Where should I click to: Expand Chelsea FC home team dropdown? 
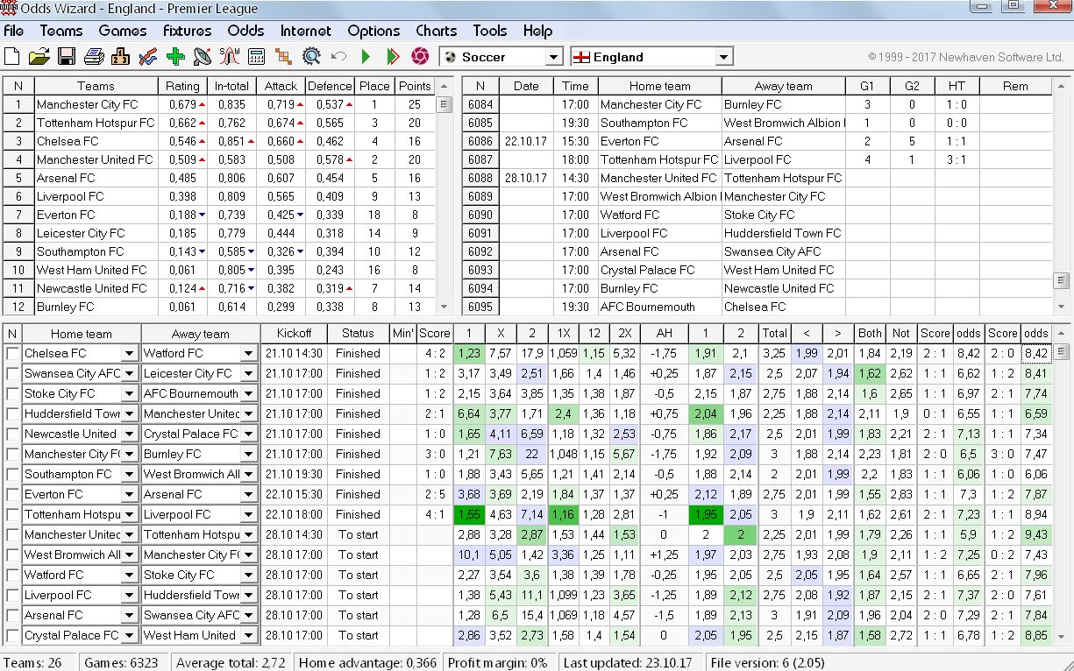(x=130, y=353)
